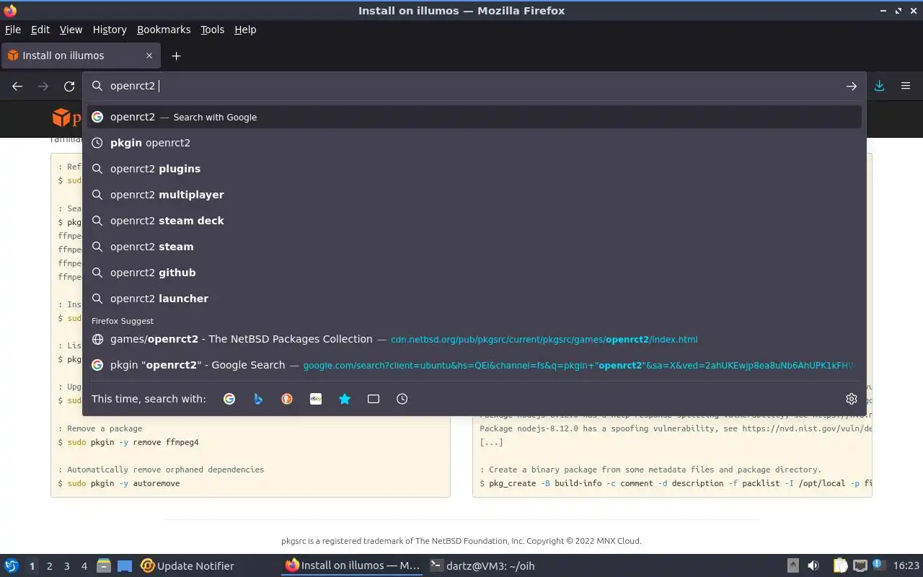Go forward one page
The width and height of the screenshot is (923, 577).
tap(43, 86)
